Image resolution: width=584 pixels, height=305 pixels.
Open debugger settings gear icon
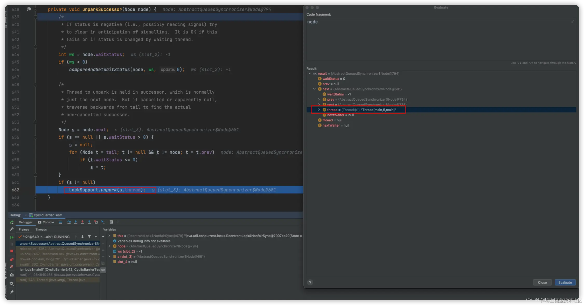click(x=12, y=284)
